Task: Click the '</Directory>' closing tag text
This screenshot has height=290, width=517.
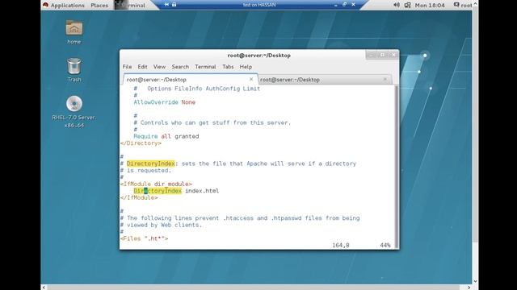Action: click(141, 143)
